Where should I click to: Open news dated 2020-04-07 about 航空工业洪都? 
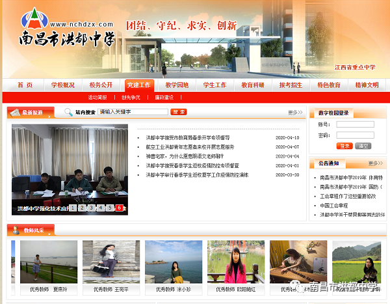(190, 147)
